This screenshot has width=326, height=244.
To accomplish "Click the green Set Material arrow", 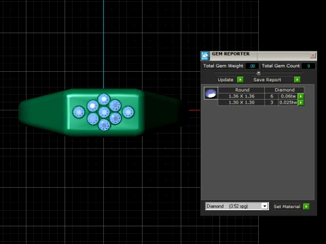I will pyautogui.click(x=306, y=206).
